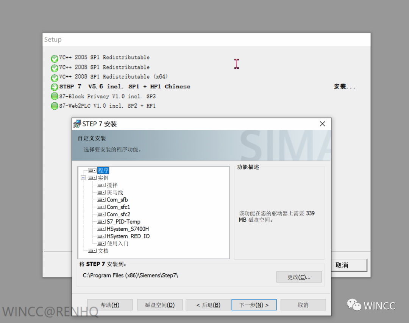Collapse the 实例 tree node
The height and width of the screenshot is (323, 409).
(x=83, y=178)
